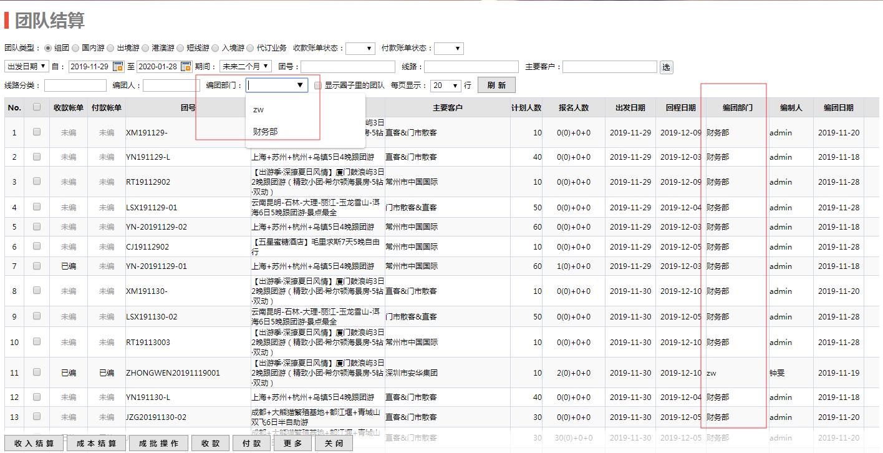
Task: Tick the select-all checkbox in table header
Action: pos(37,107)
